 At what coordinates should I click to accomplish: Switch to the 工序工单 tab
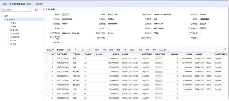pyautogui.click(x=50, y=50)
